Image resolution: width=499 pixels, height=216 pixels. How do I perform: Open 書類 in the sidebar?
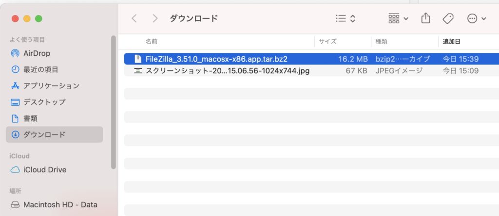tap(55, 118)
